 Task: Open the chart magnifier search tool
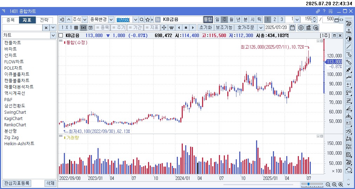pos(349,155)
